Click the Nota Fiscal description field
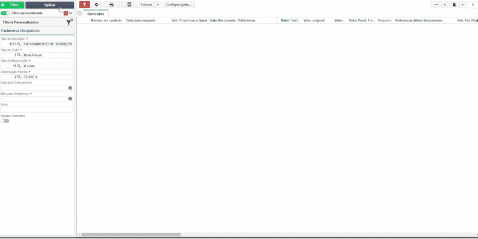 coord(48,55)
